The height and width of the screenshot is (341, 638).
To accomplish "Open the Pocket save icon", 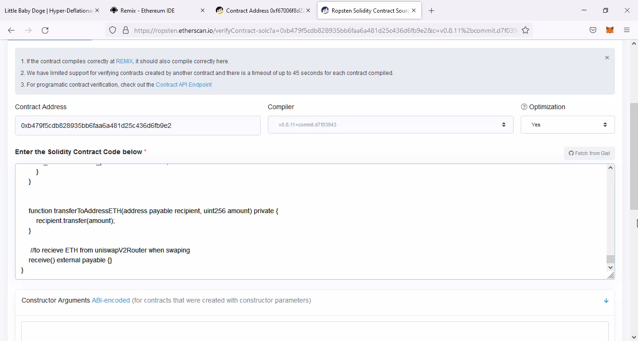I will click(593, 30).
